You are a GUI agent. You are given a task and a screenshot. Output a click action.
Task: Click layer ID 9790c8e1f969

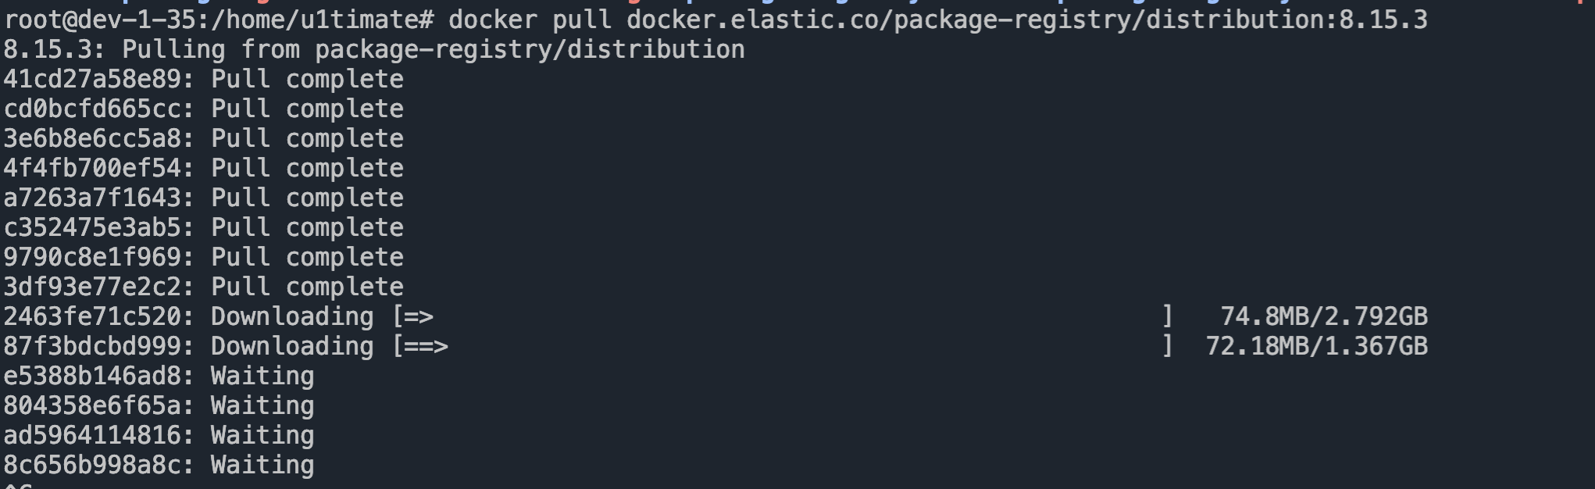pyautogui.click(x=92, y=257)
